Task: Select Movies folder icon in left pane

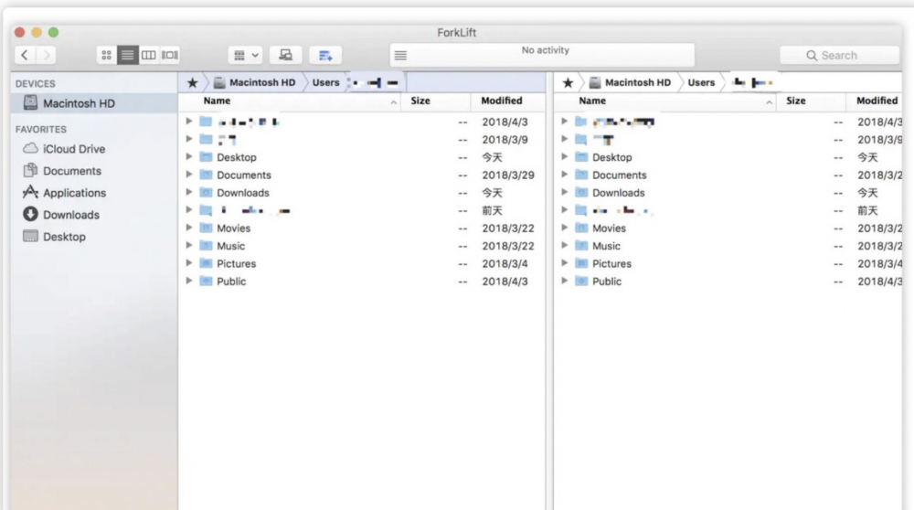Action: pos(206,228)
